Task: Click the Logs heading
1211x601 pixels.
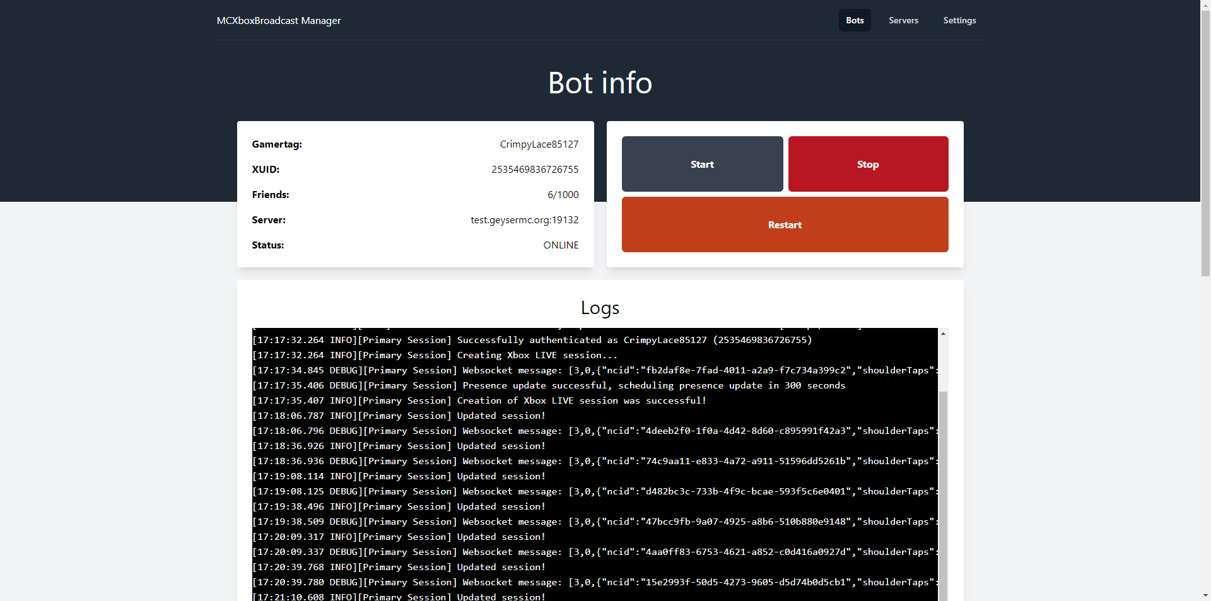Action: click(600, 308)
